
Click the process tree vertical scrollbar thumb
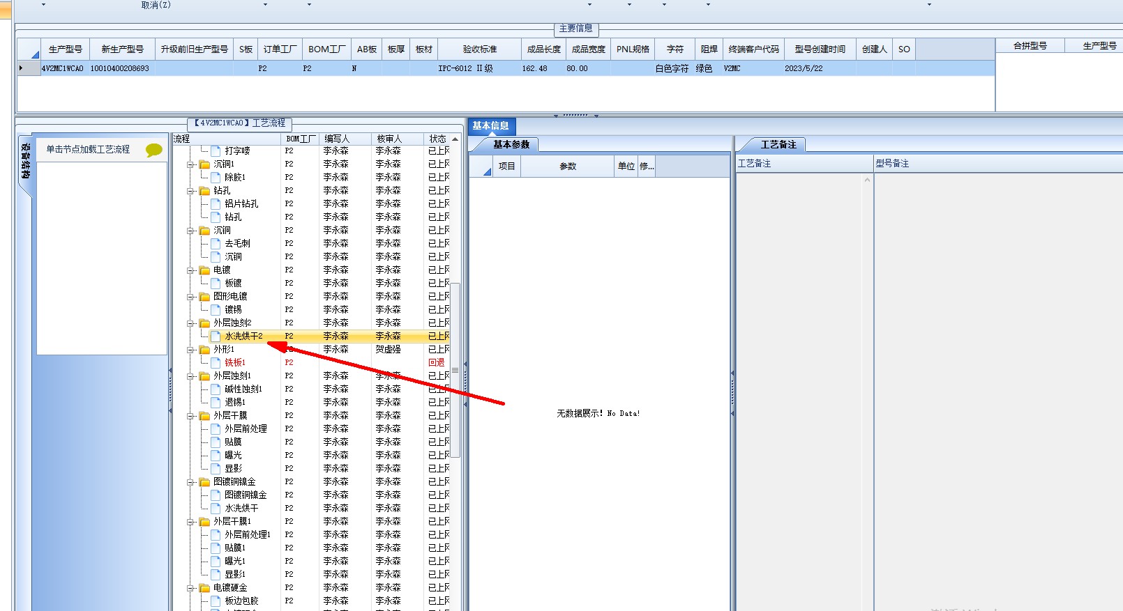pos(455,369)
